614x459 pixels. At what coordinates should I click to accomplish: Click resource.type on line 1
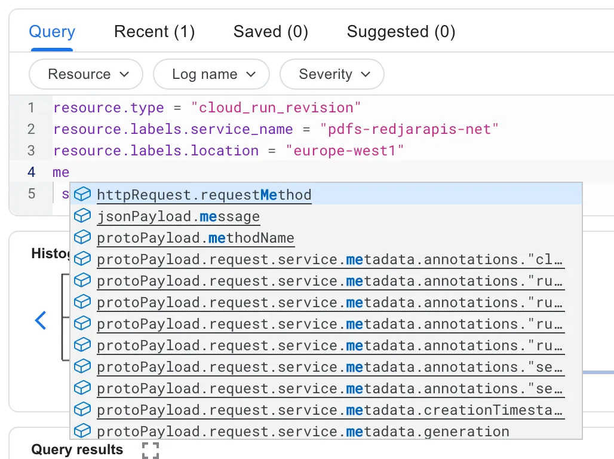point(109,108)
